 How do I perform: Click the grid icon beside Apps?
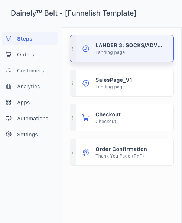pyautogui.click(x=9, y=102)
